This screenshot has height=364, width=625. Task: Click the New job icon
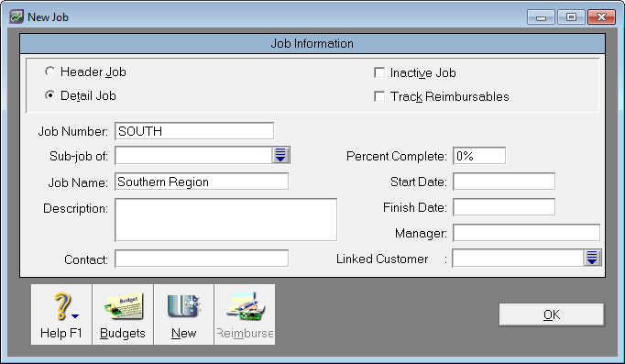click(184, 314)
